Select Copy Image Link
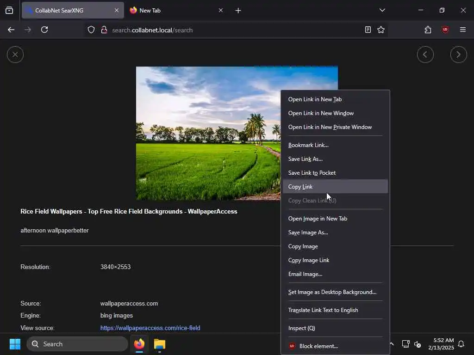Viewport: 474px width, 355px height. pyautogui.click(x=335, y=260)
